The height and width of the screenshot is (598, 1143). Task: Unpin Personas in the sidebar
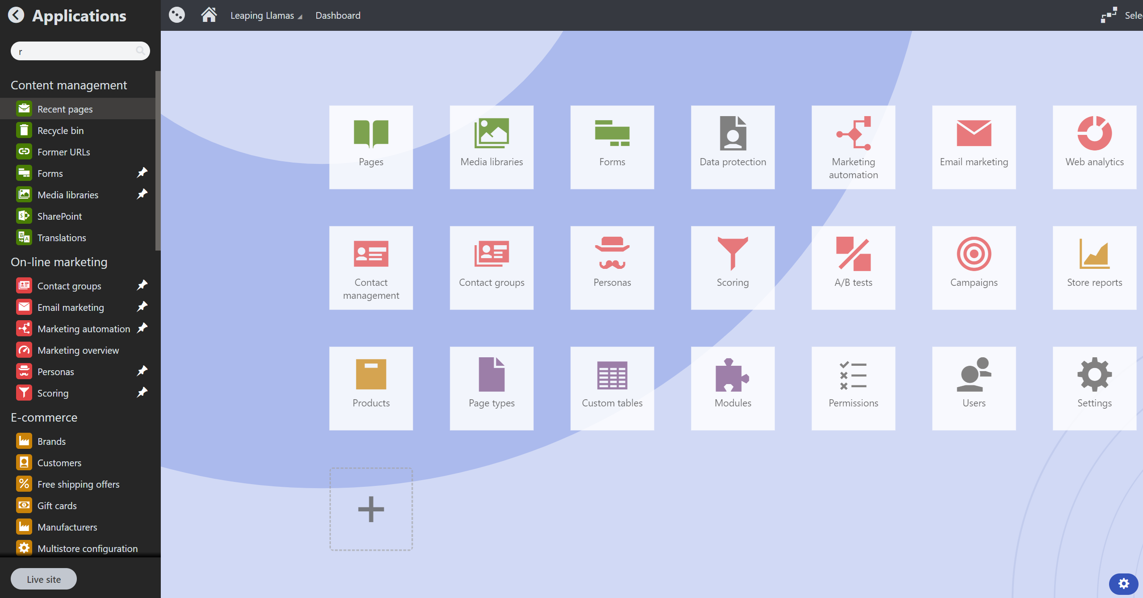pyautogui.click(x=142, y=371)
